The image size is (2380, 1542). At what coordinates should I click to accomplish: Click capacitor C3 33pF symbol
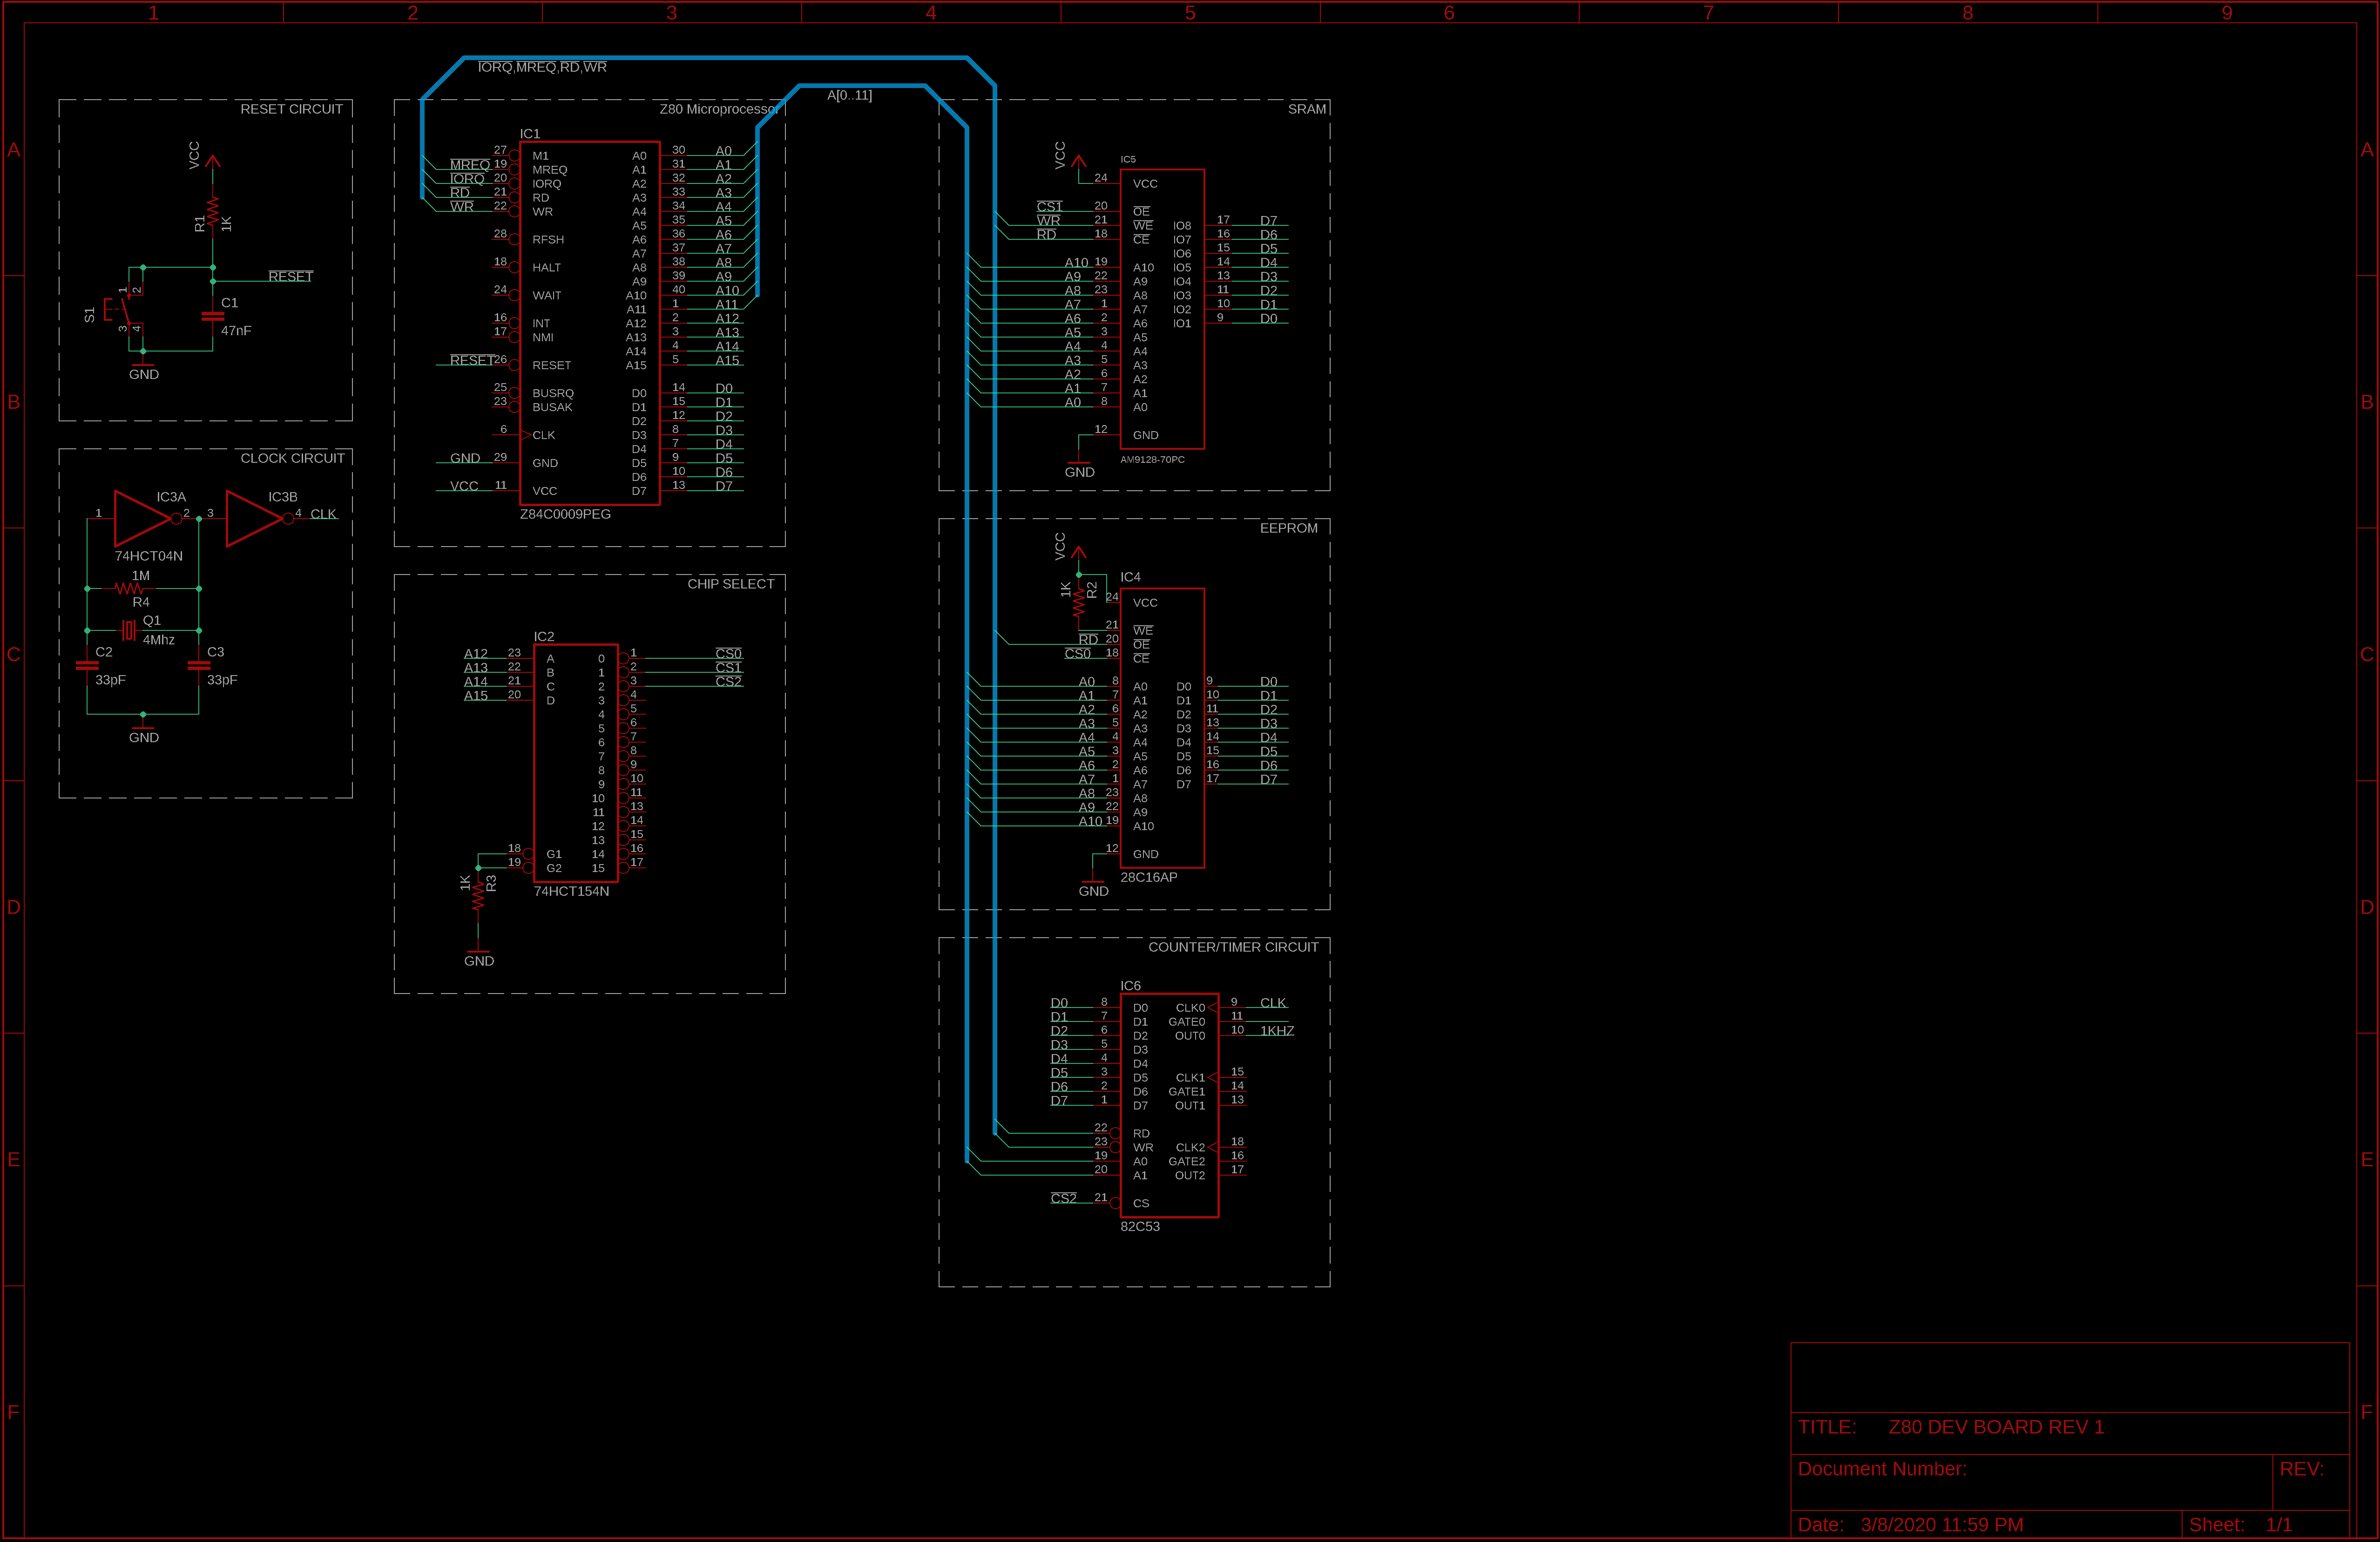click(199, 666)
